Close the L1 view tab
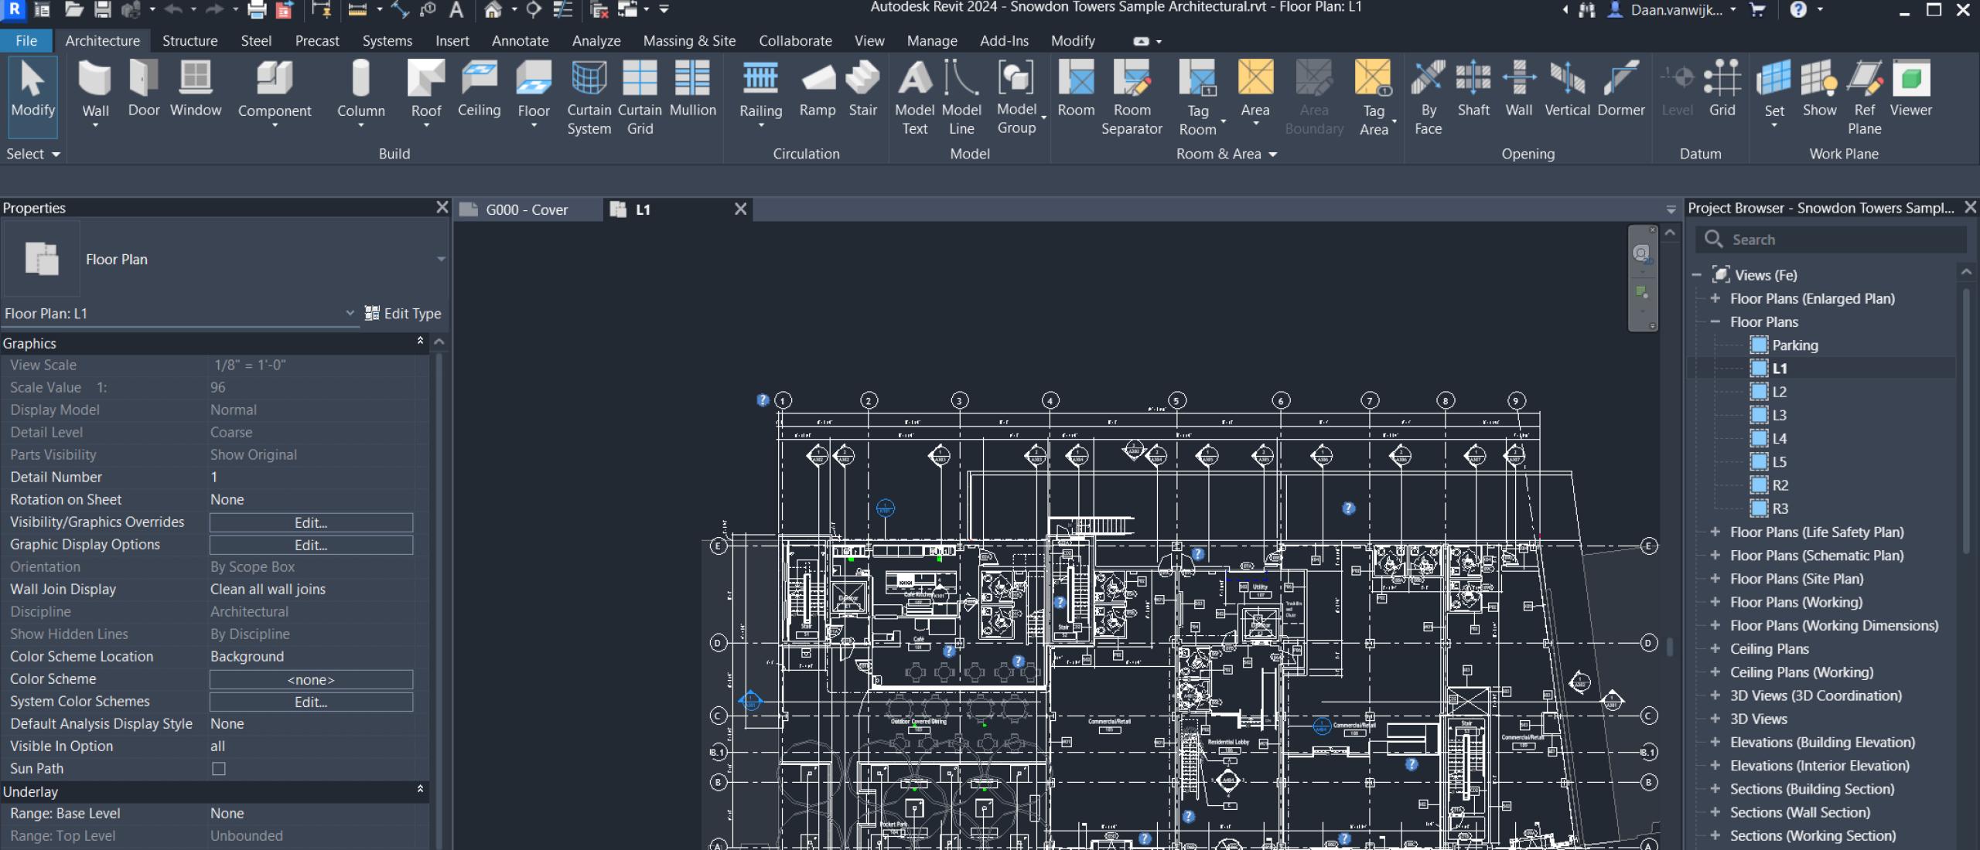1980x850 pixels. pyautogui.click(x=740, y=209)
